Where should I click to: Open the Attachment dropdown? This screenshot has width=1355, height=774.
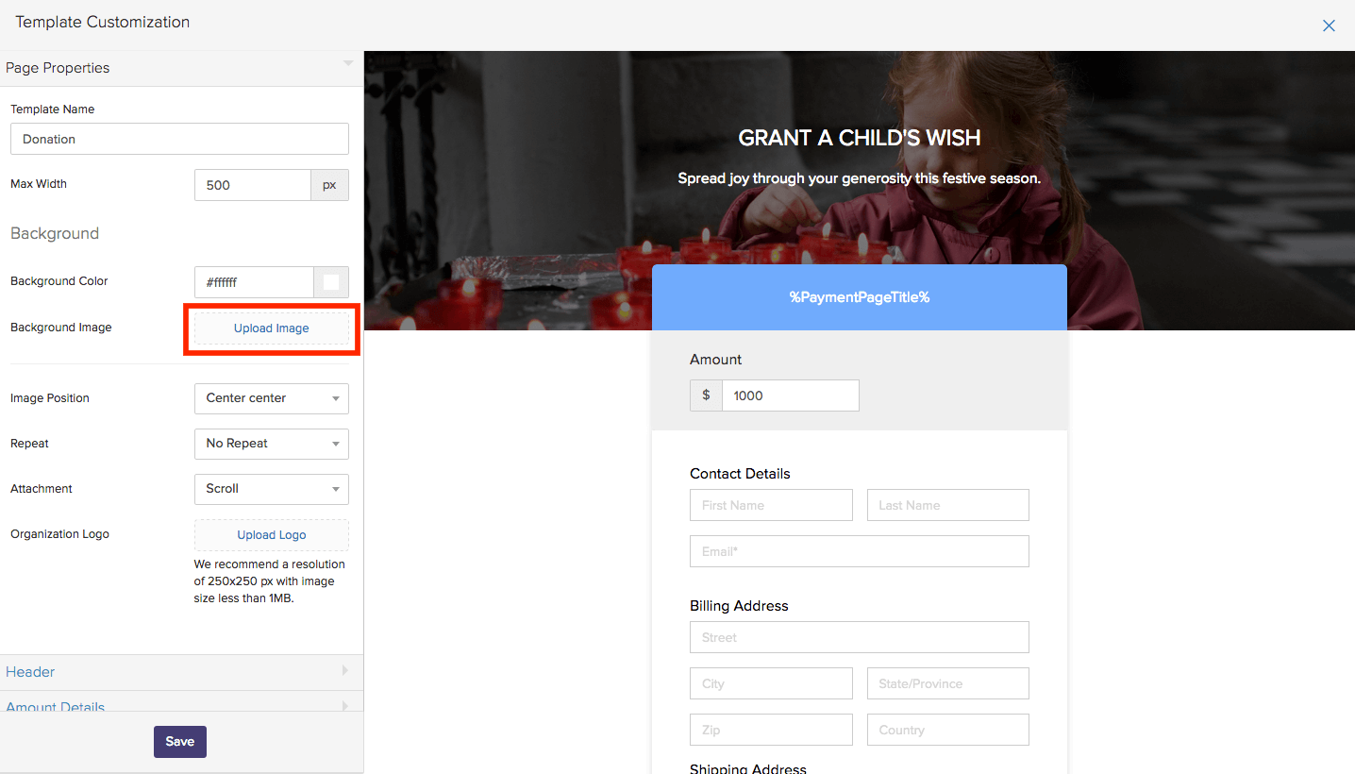point(271,489)
